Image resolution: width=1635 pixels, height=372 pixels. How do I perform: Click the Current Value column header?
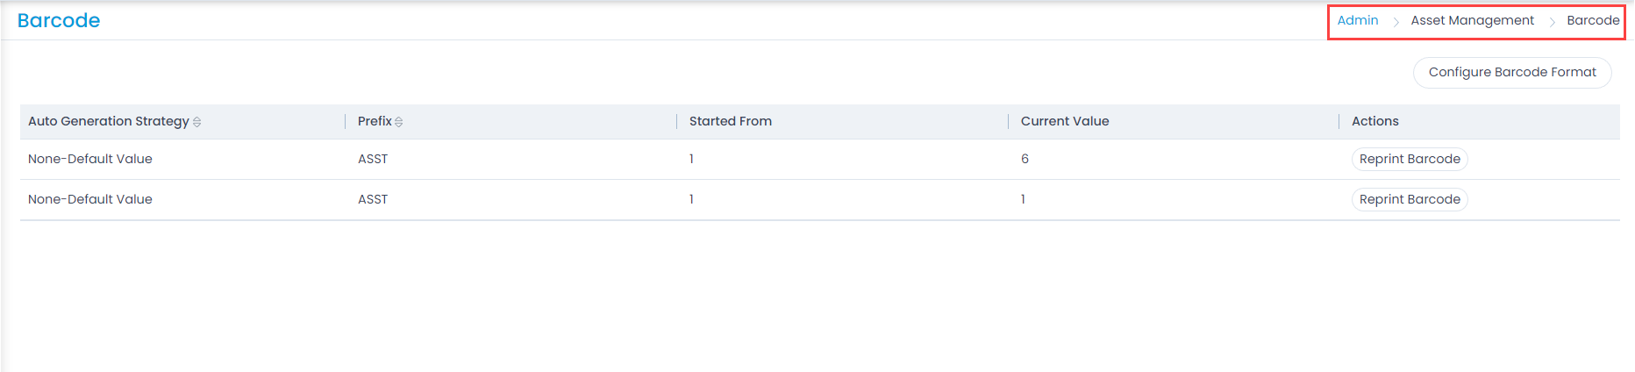[1064, 121]
